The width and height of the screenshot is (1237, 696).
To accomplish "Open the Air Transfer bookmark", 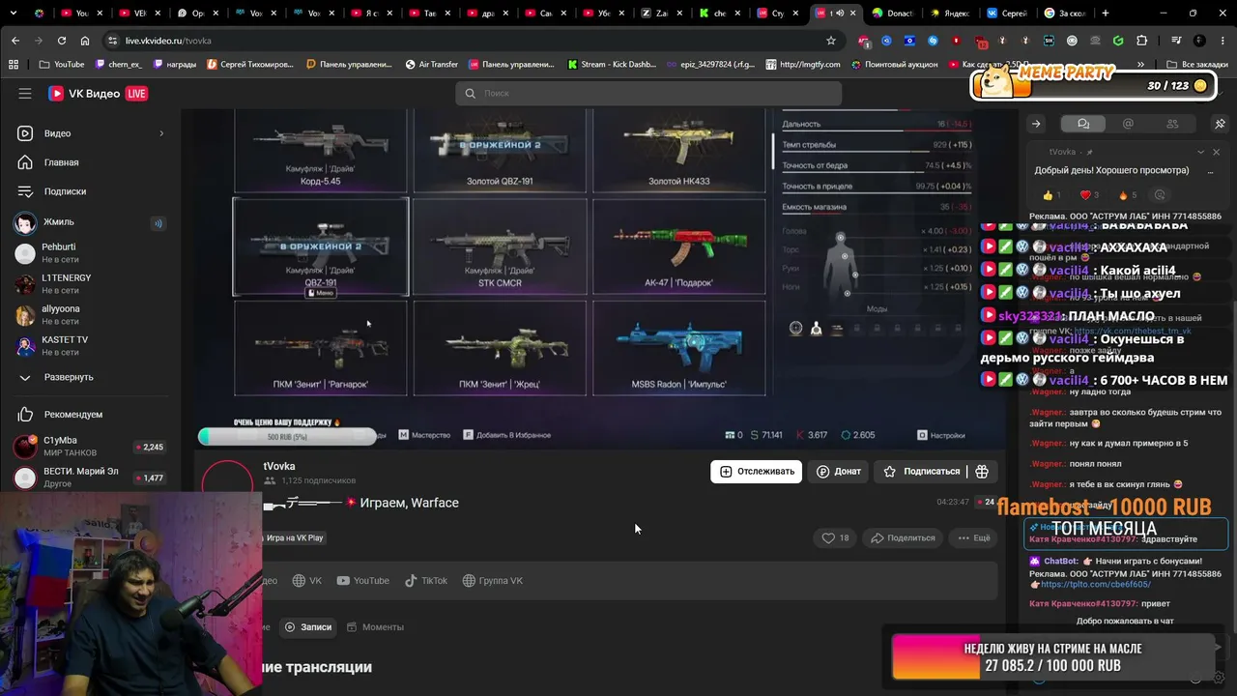I will click(431, 65).
